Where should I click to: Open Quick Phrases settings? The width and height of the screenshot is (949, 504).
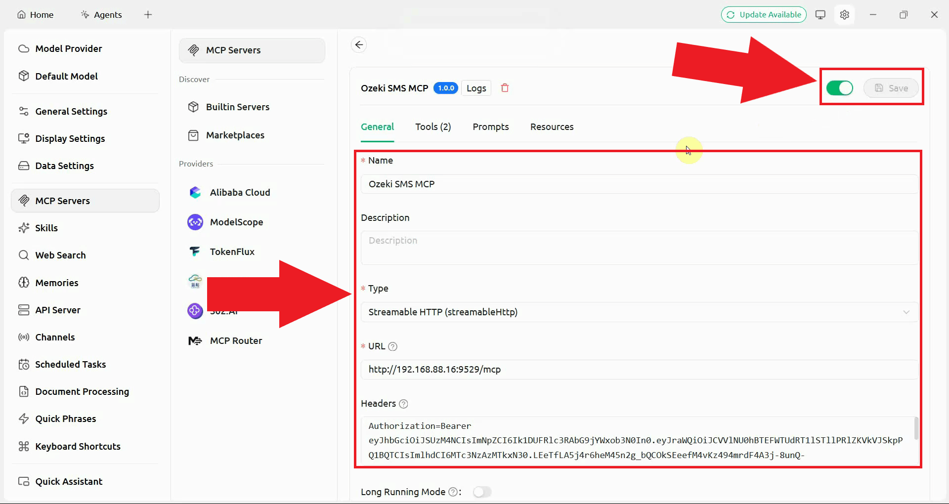click(85, 419)
